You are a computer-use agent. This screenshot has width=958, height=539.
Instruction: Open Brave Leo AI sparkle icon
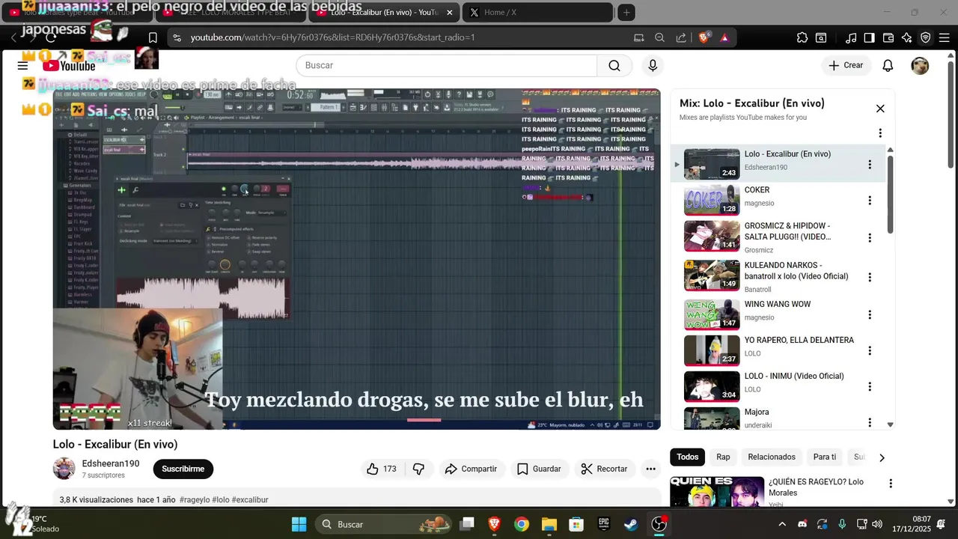click(907, 37)
